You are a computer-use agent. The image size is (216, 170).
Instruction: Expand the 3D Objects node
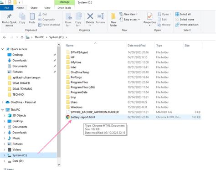(5, 115)
